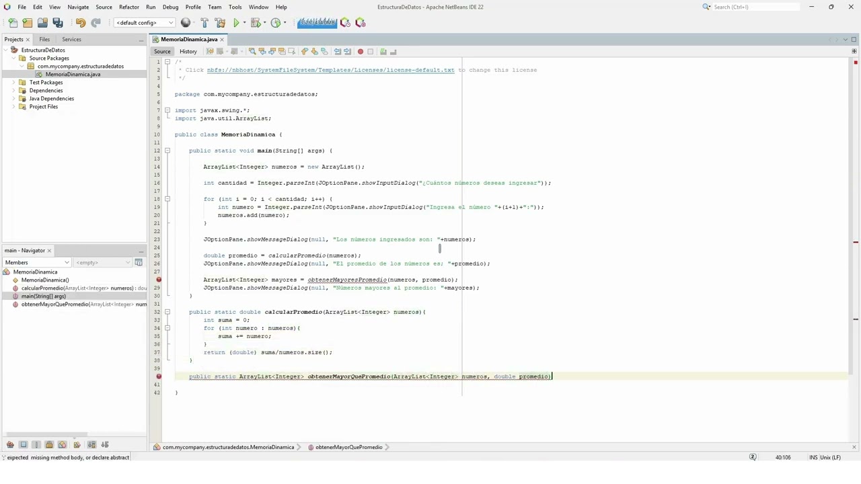Click the Last Edit icon in editor toolbar

[210, 52]
